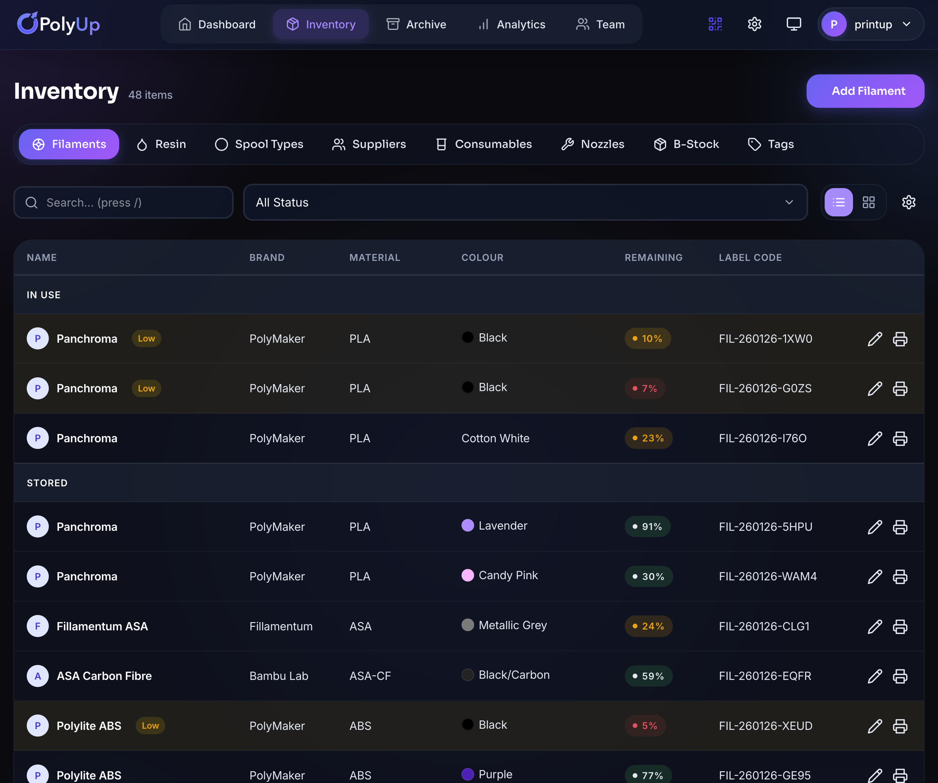Viewport: 938px width, 783px height.
Task: Click the Candy Pink colour swatch
Action: pyautogui.click(x=467, y=575)
